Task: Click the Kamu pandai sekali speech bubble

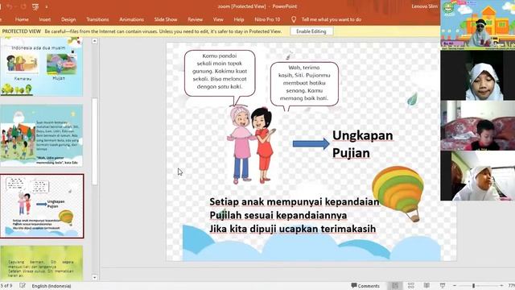Action: (x=220, y=73)
